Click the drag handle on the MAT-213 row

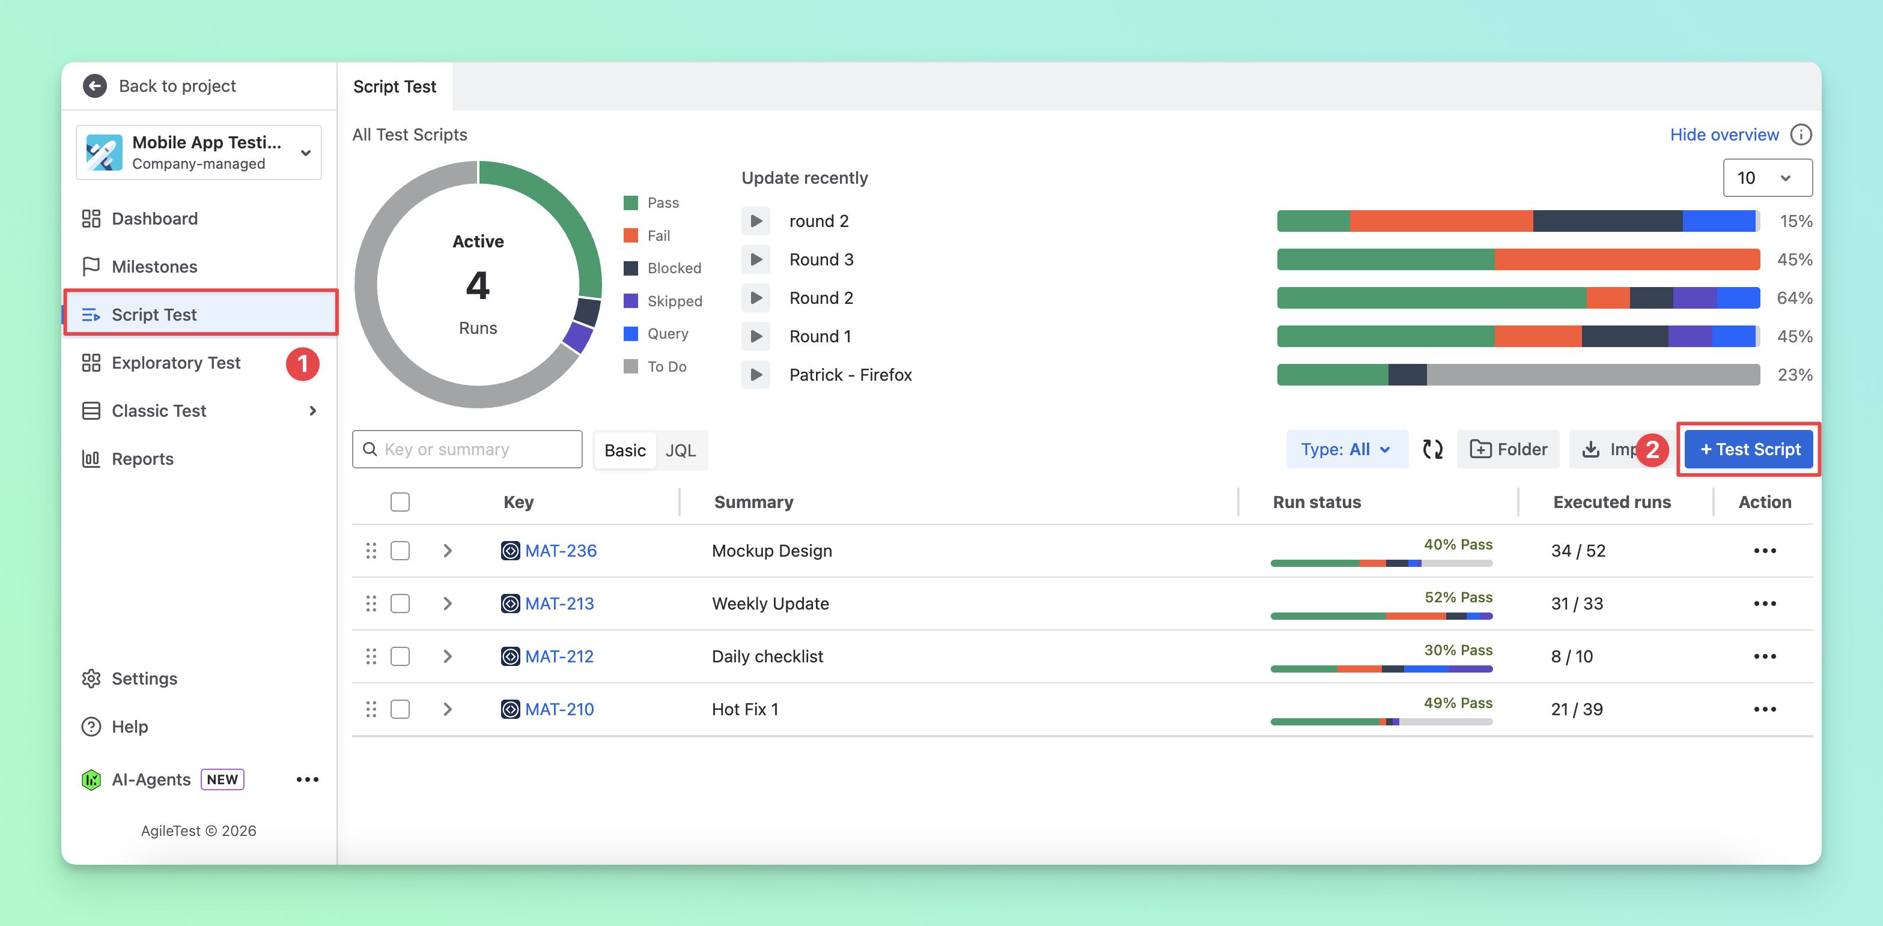click(371, 603)
